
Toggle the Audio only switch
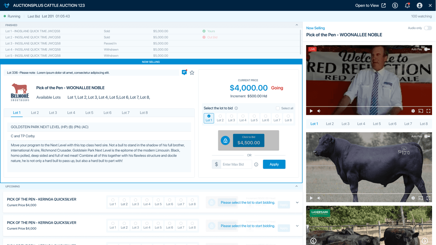(x=428, y=28)
